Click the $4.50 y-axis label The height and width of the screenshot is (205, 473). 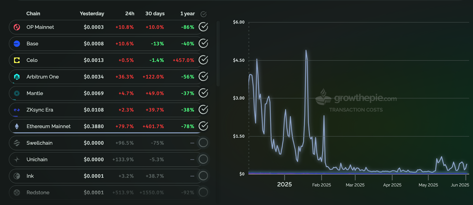click(239, 60)
